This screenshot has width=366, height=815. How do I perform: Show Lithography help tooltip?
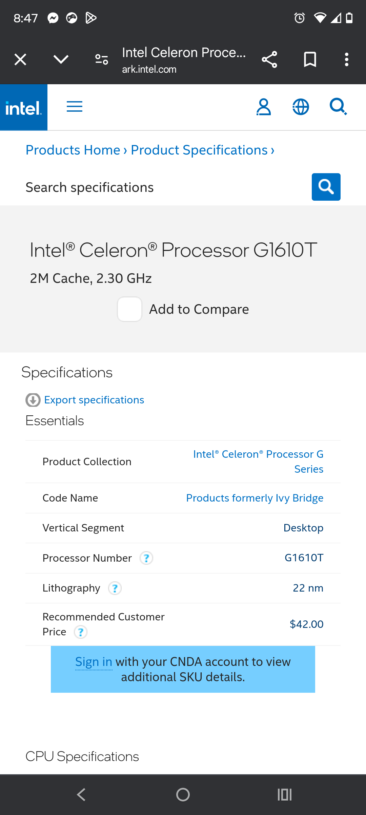[x=115, y=588]
